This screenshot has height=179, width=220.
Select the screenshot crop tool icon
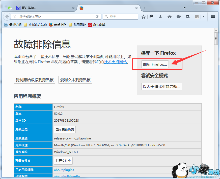click(188, 17)
